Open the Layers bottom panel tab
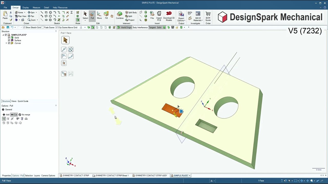 37,176
